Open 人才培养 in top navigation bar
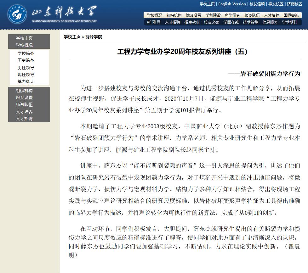308x273 pixels. 271,15
